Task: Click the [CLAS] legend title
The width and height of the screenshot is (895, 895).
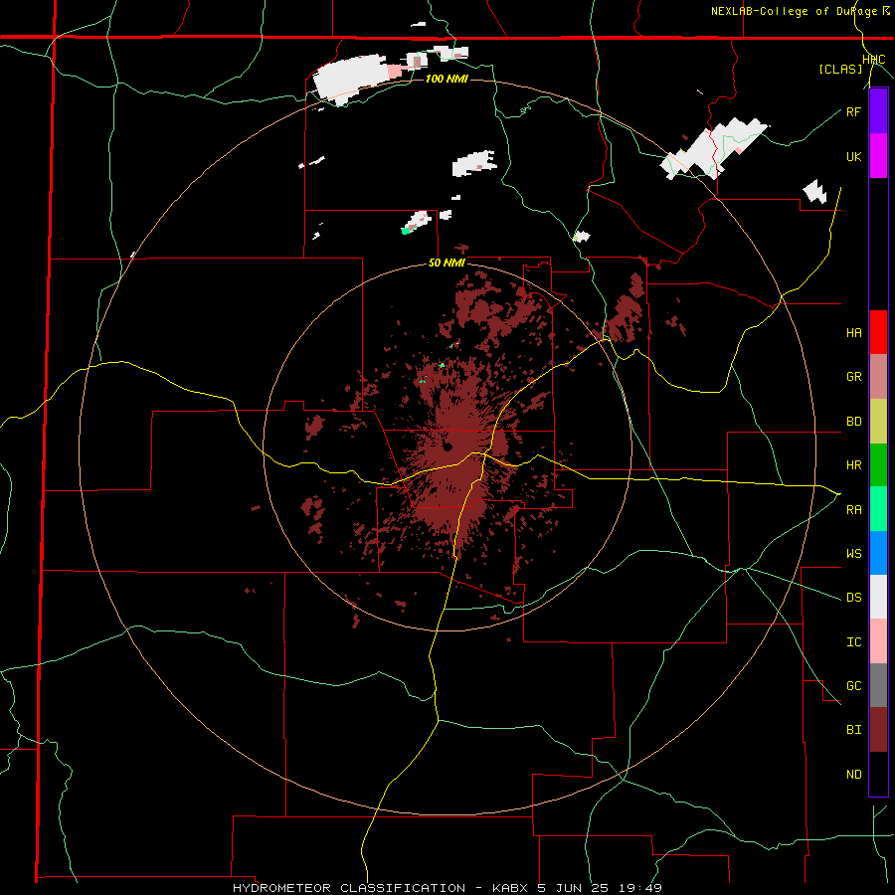Action: 840,69
